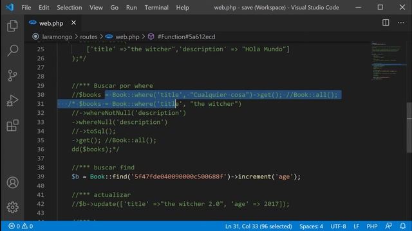Click the PHP file icon on web.php tab
Image resolution: width=412 pixels, height=231 pixels.
[x=33, y=23]
